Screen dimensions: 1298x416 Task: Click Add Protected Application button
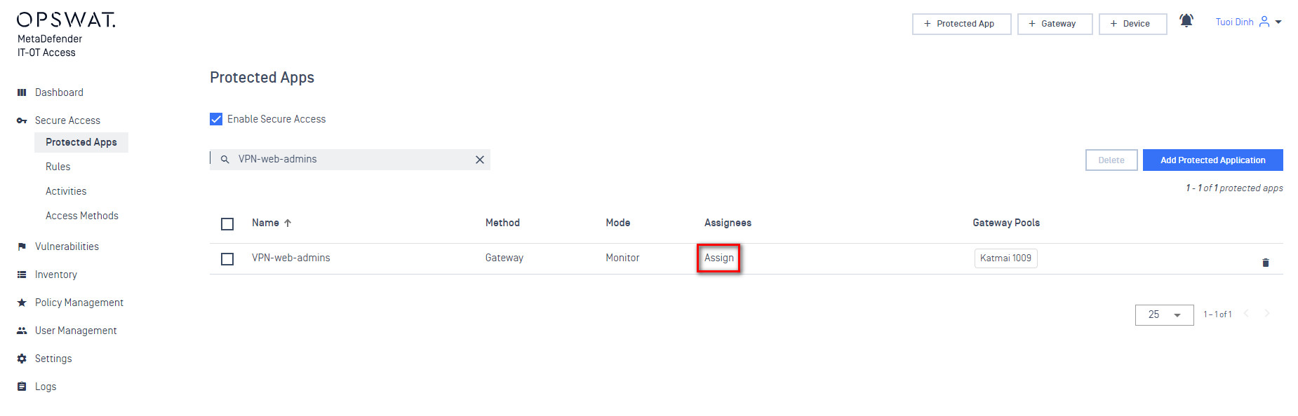1212,160
